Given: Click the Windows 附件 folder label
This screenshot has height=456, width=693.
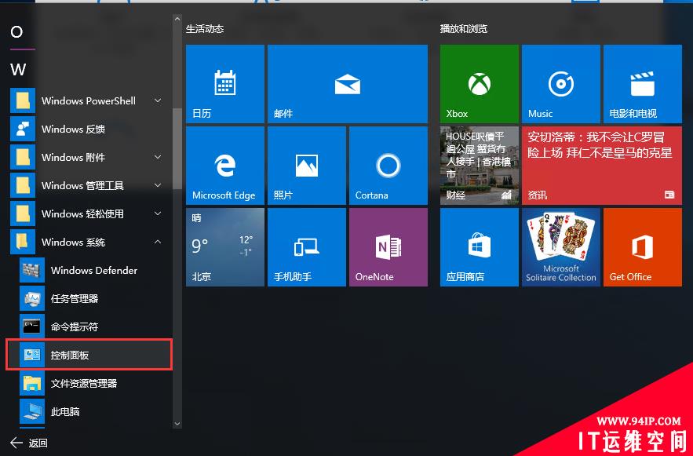Looking at the screenshot, I should (73, 157).
